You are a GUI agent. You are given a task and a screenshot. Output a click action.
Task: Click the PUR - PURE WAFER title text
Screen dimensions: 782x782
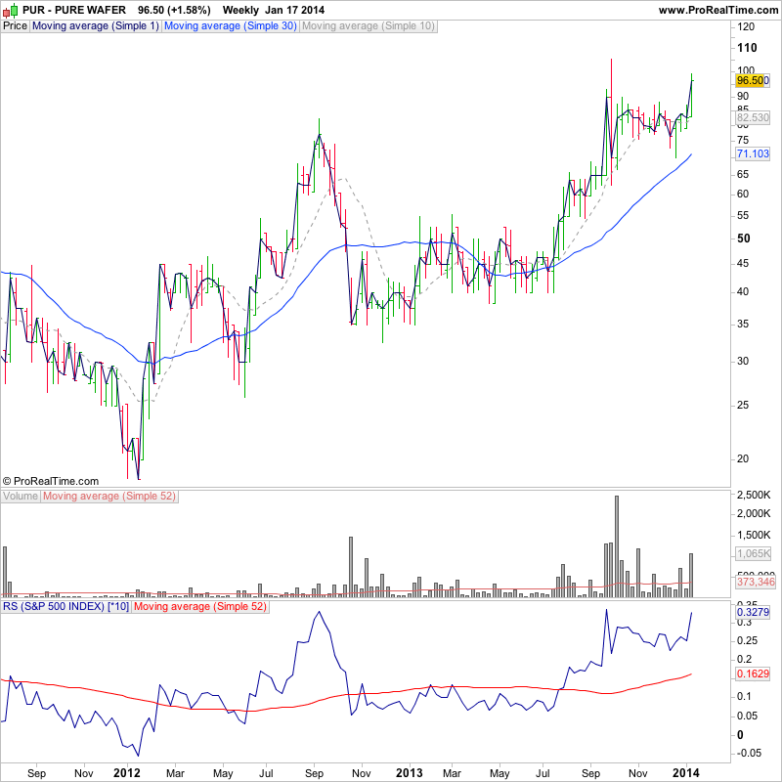(x=74, y=10)
